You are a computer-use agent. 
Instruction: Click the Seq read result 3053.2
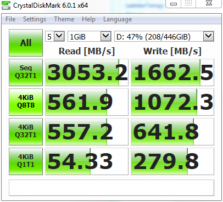87,72
